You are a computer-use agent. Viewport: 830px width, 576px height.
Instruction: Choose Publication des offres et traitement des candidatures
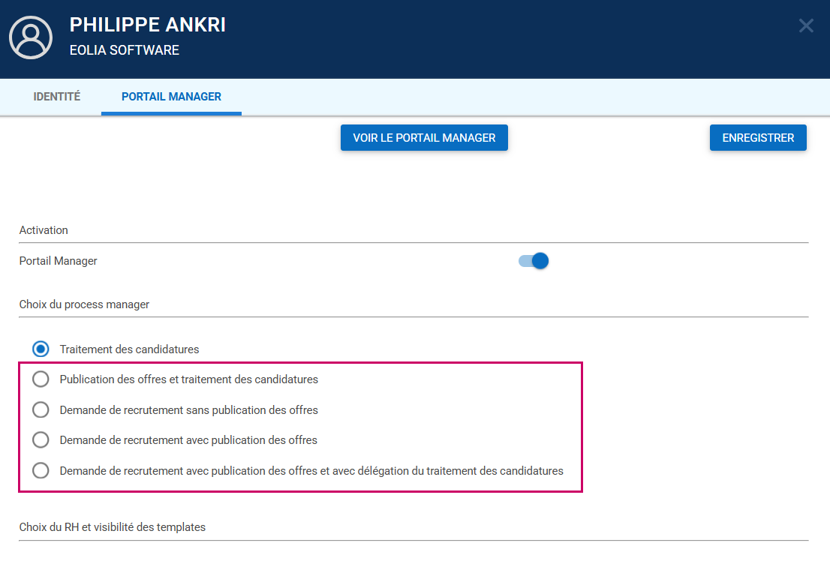41,379
